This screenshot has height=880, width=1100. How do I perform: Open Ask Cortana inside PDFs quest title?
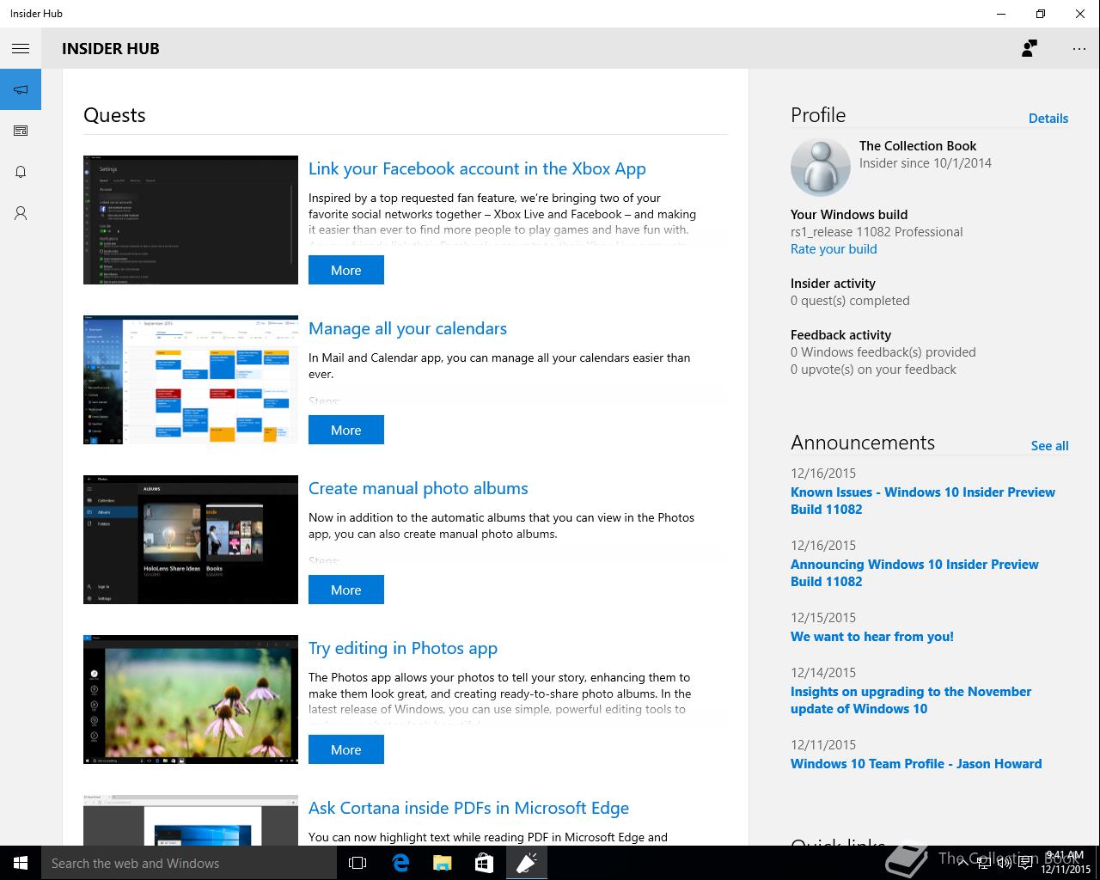[x=468, y=808]
